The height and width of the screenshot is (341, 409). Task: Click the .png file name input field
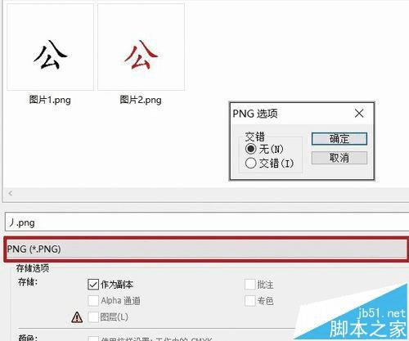pyautogui.click(x=207, y=222)
